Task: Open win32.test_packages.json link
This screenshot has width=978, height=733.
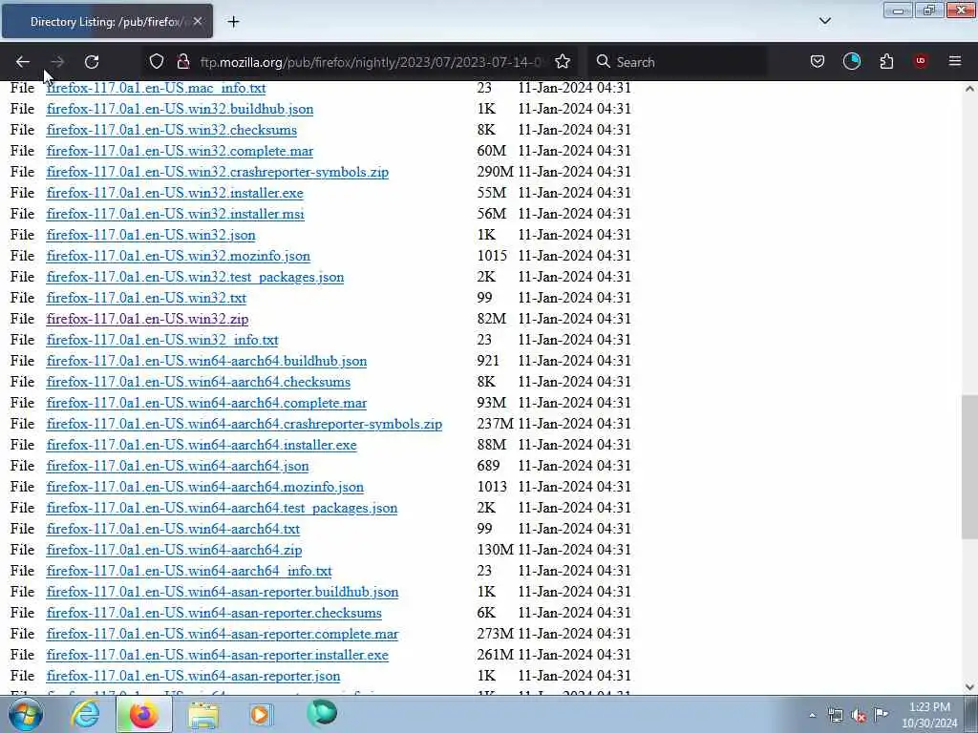Action: [195, 277]
